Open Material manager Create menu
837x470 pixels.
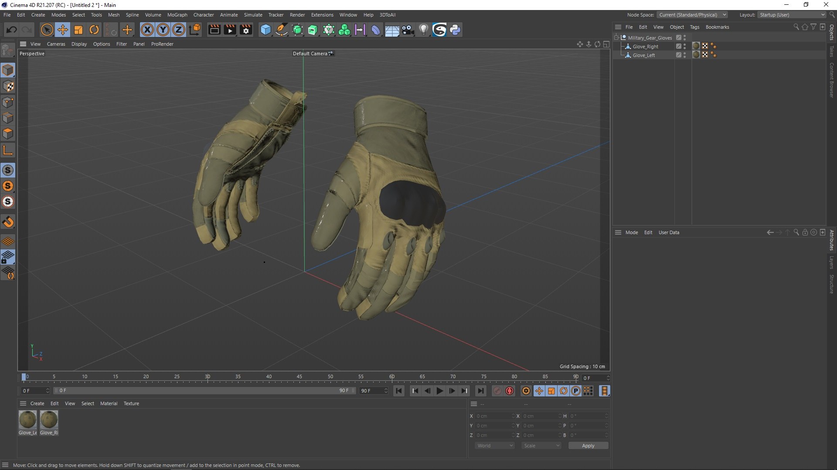pos(37,403)
